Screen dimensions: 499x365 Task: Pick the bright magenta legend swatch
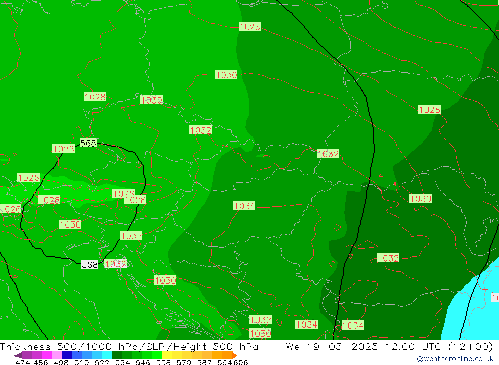tap(47, 355)
